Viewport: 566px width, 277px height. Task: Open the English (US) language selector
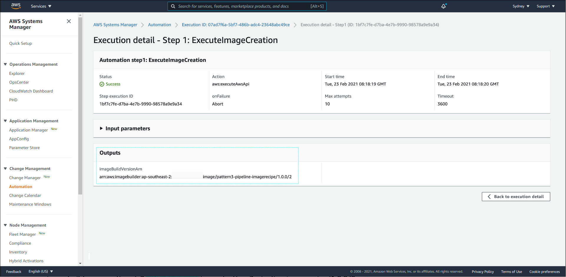coord(41,271)
